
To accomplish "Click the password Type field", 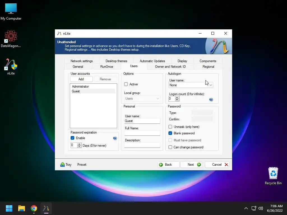I will 202,113.
